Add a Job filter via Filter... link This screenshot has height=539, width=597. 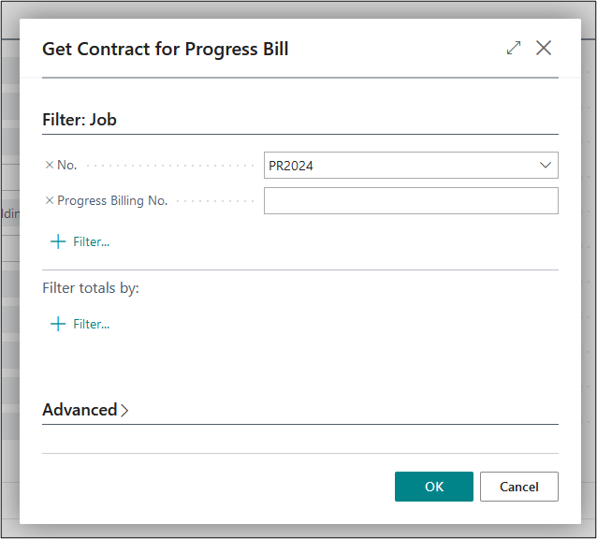(91, 241)
